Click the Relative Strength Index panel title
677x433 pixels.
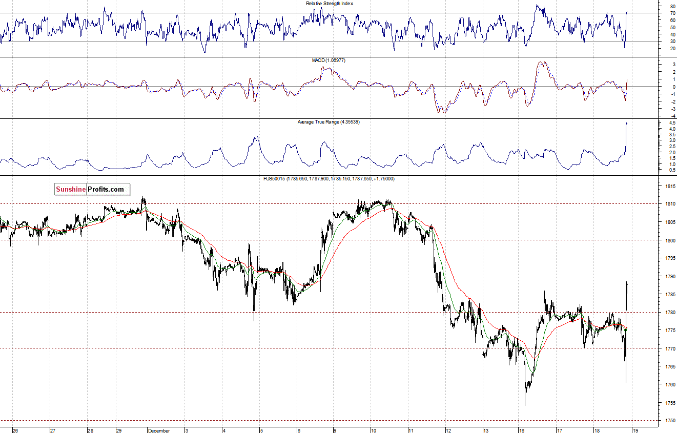coord(330,4)
